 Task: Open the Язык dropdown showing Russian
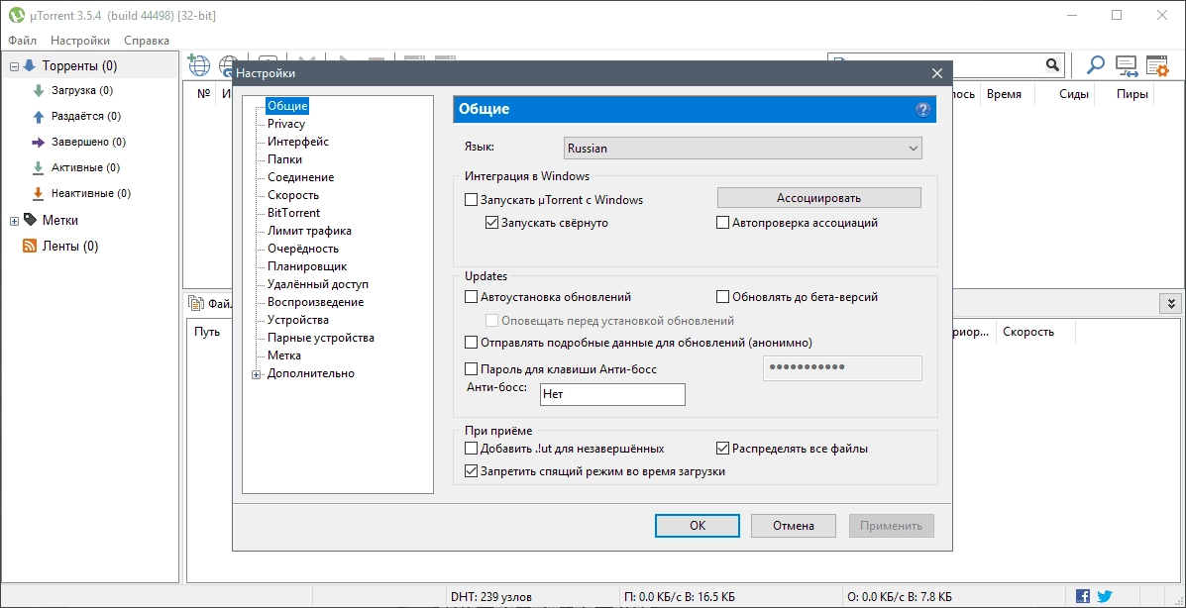click(743, 149)
